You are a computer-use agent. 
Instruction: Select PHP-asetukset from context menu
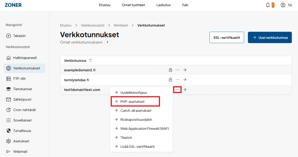[132, 102]
